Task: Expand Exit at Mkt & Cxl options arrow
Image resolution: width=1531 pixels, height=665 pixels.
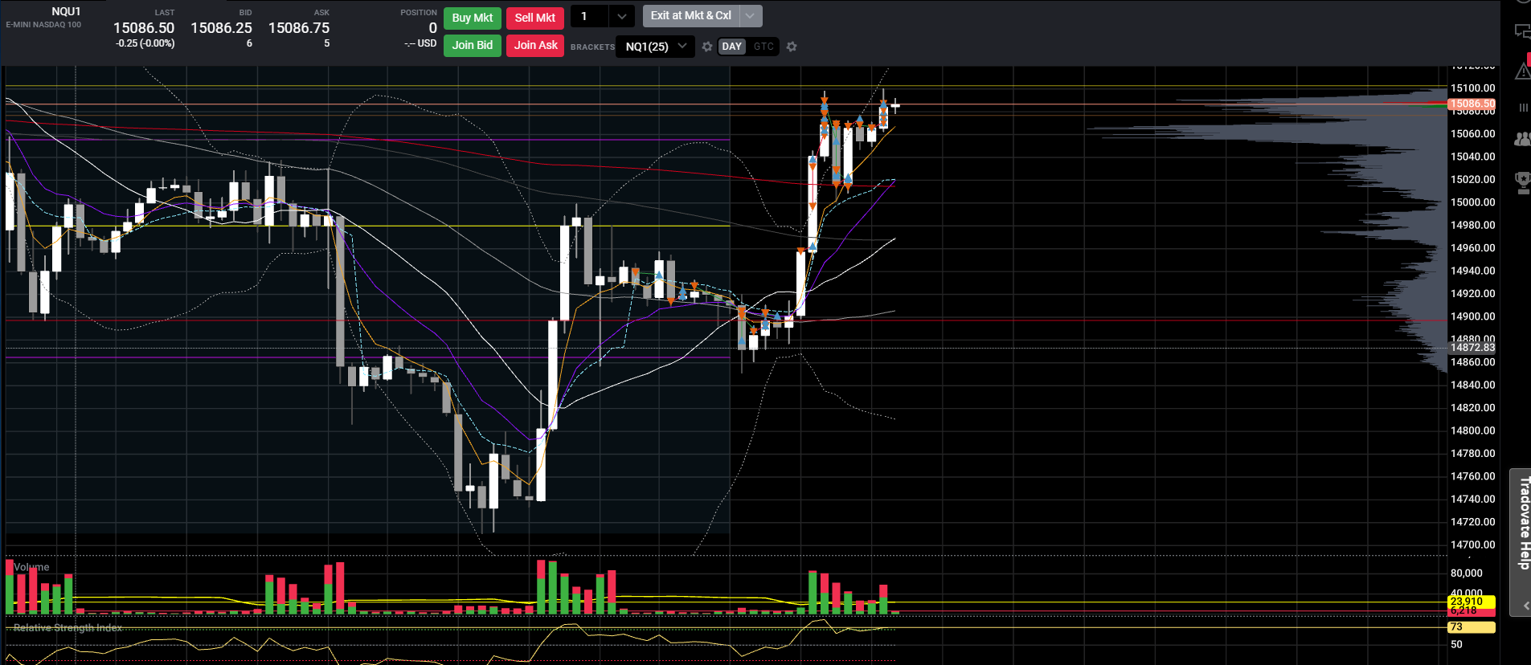Action: (750, 15)
